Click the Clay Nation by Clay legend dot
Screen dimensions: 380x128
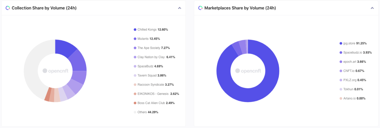[135, 57]
